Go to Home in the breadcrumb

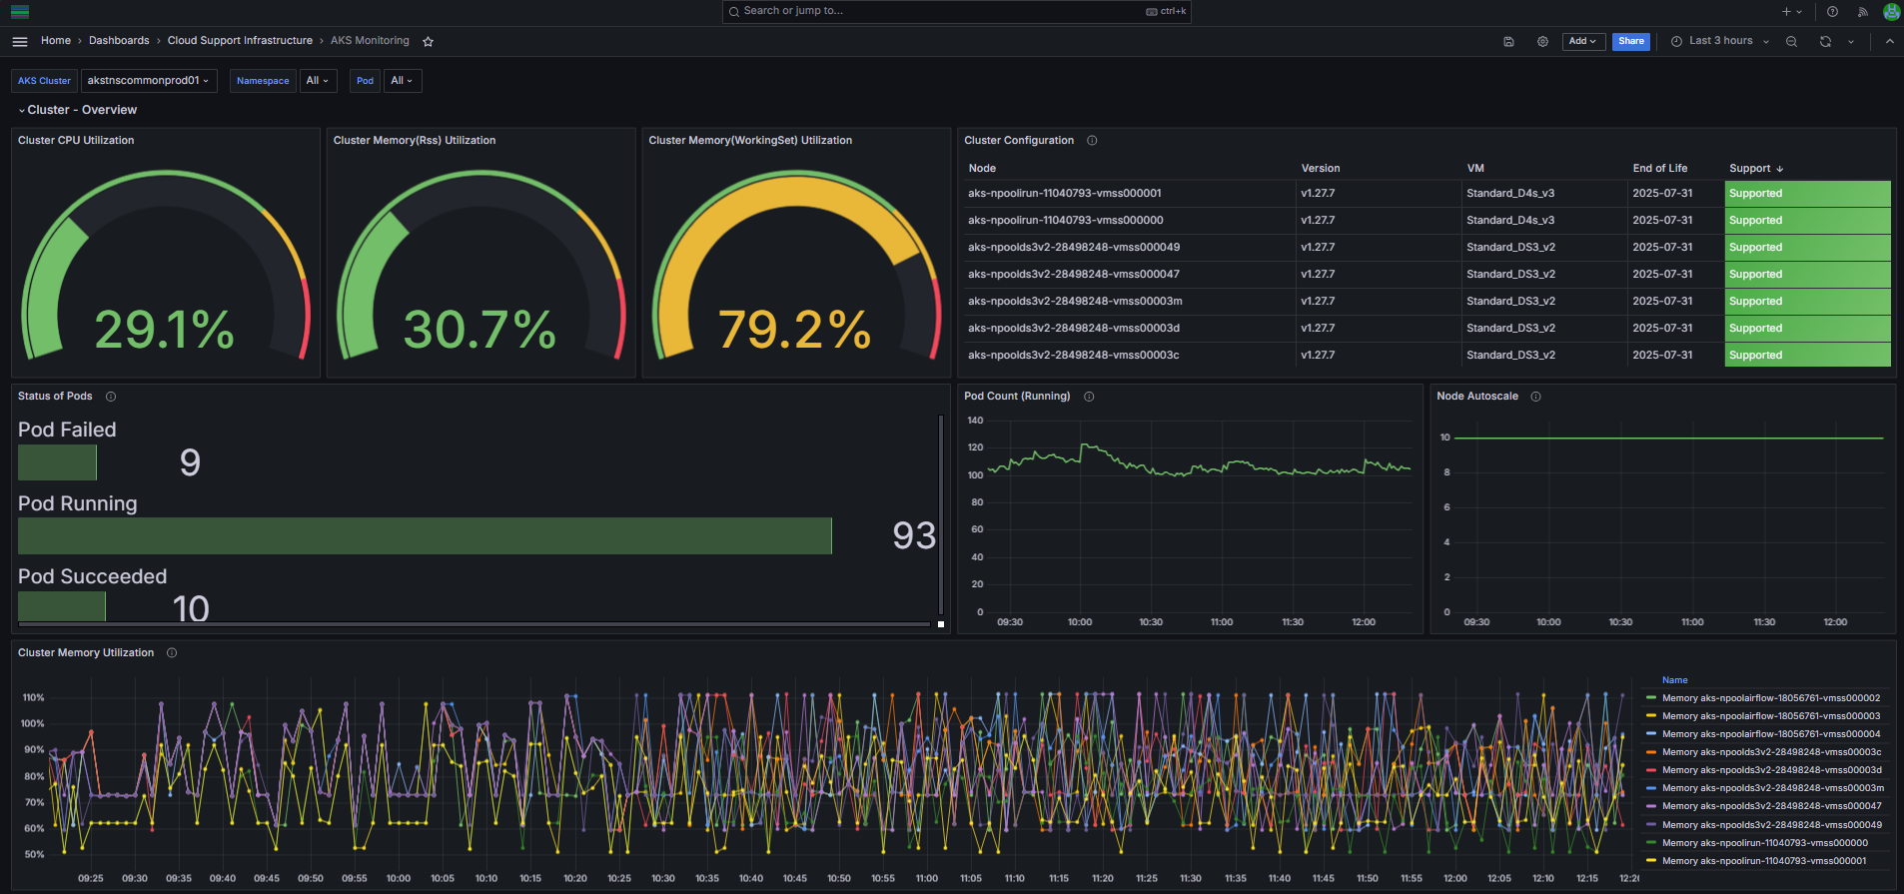pos(56,41)
